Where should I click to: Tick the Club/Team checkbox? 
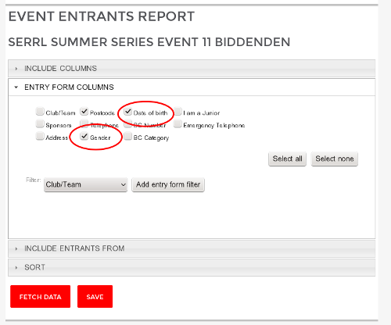40,112
